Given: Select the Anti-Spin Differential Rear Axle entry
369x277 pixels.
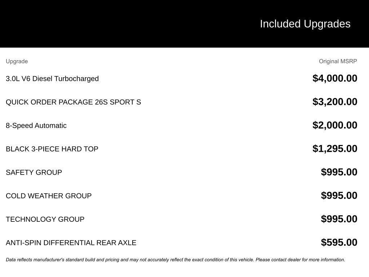Looking at the screenshot, I should 71,243.
